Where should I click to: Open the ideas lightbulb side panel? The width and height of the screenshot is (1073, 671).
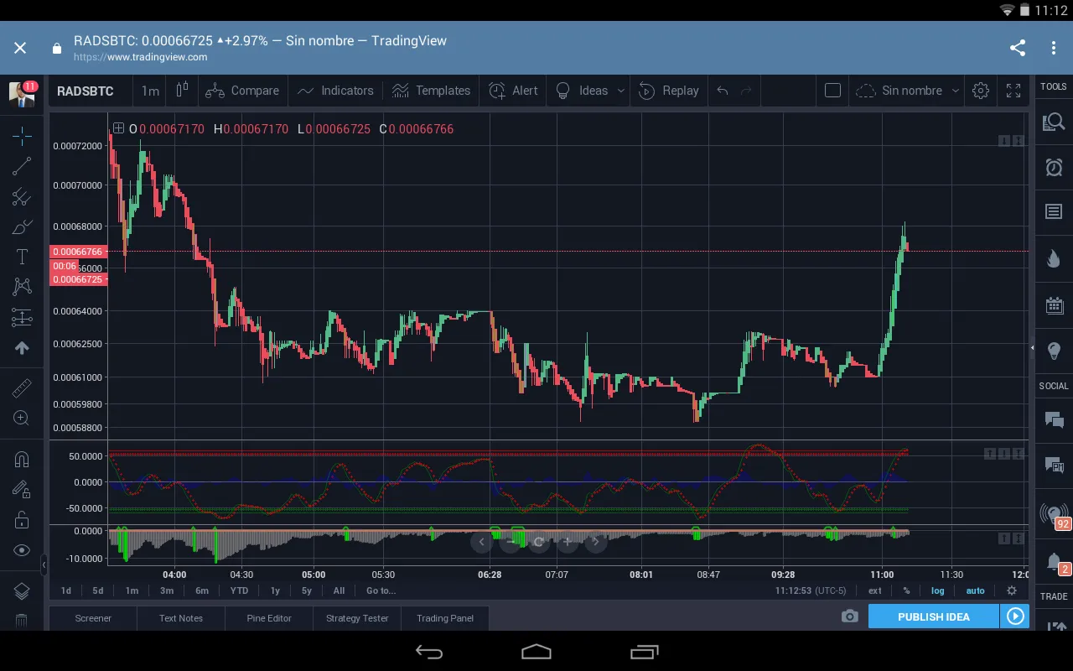[1054, 350]
